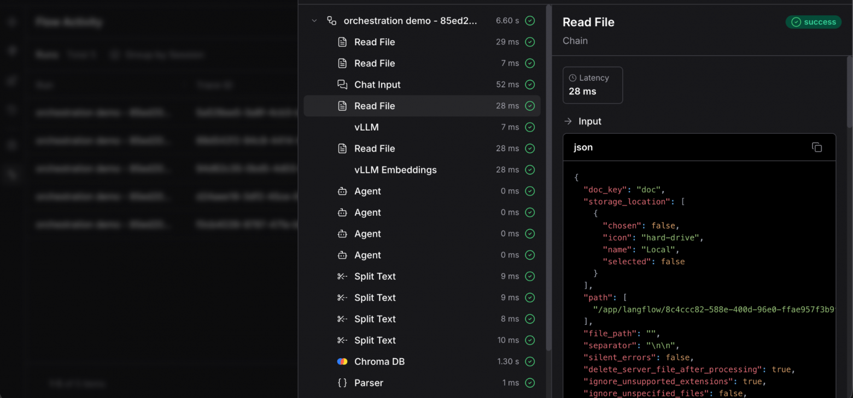
Task: Click the json label of the code block
Action: (x=583, y=147)
